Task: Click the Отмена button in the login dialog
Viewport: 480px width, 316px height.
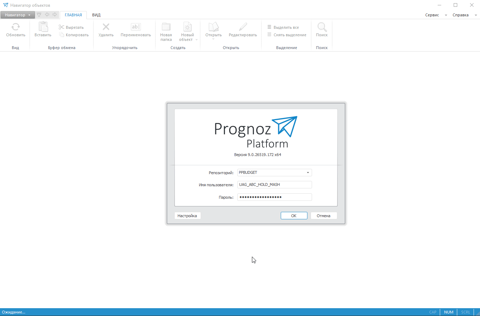Action: (324, 216)
